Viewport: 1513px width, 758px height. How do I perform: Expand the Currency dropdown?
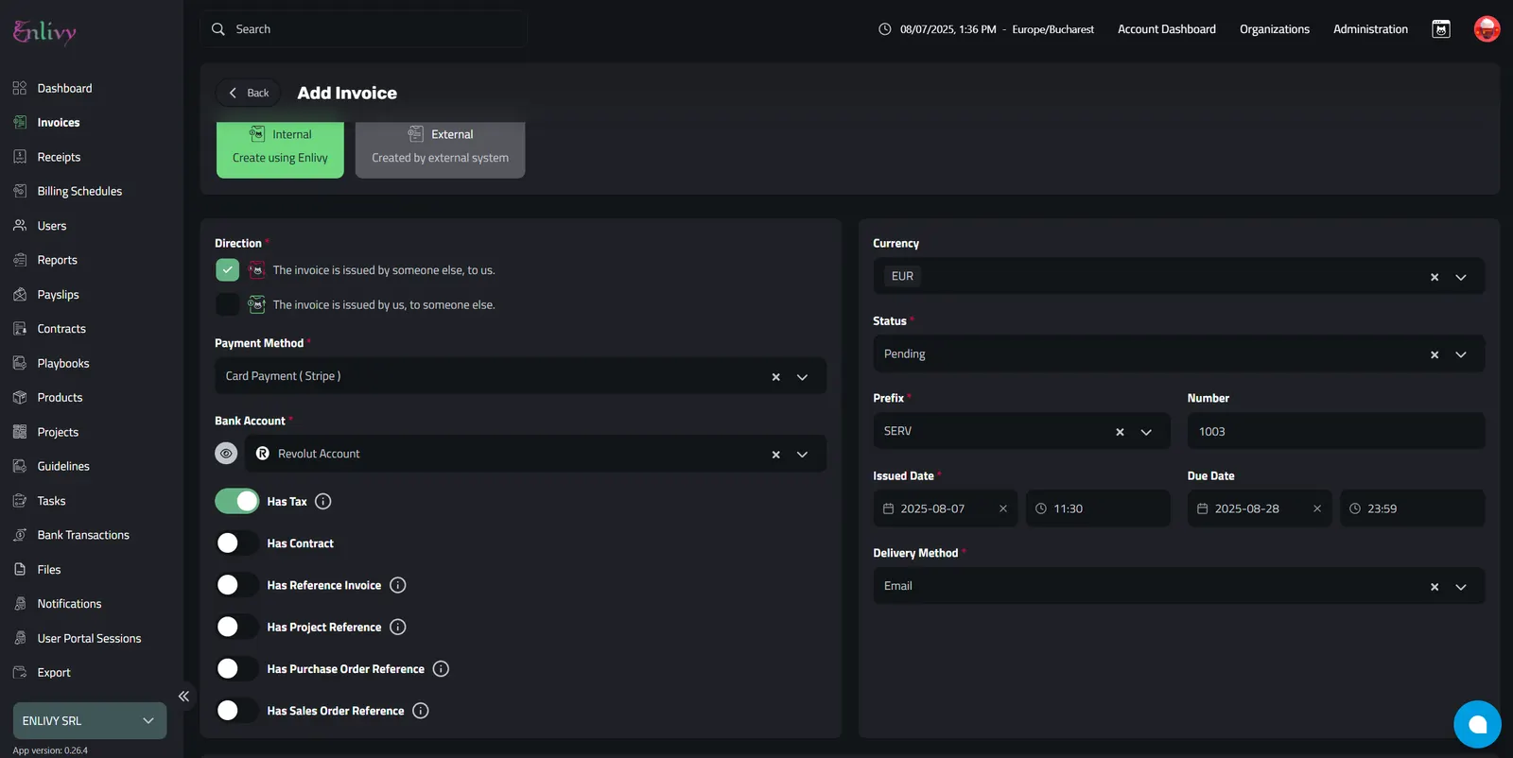(x=1461, y=277)
